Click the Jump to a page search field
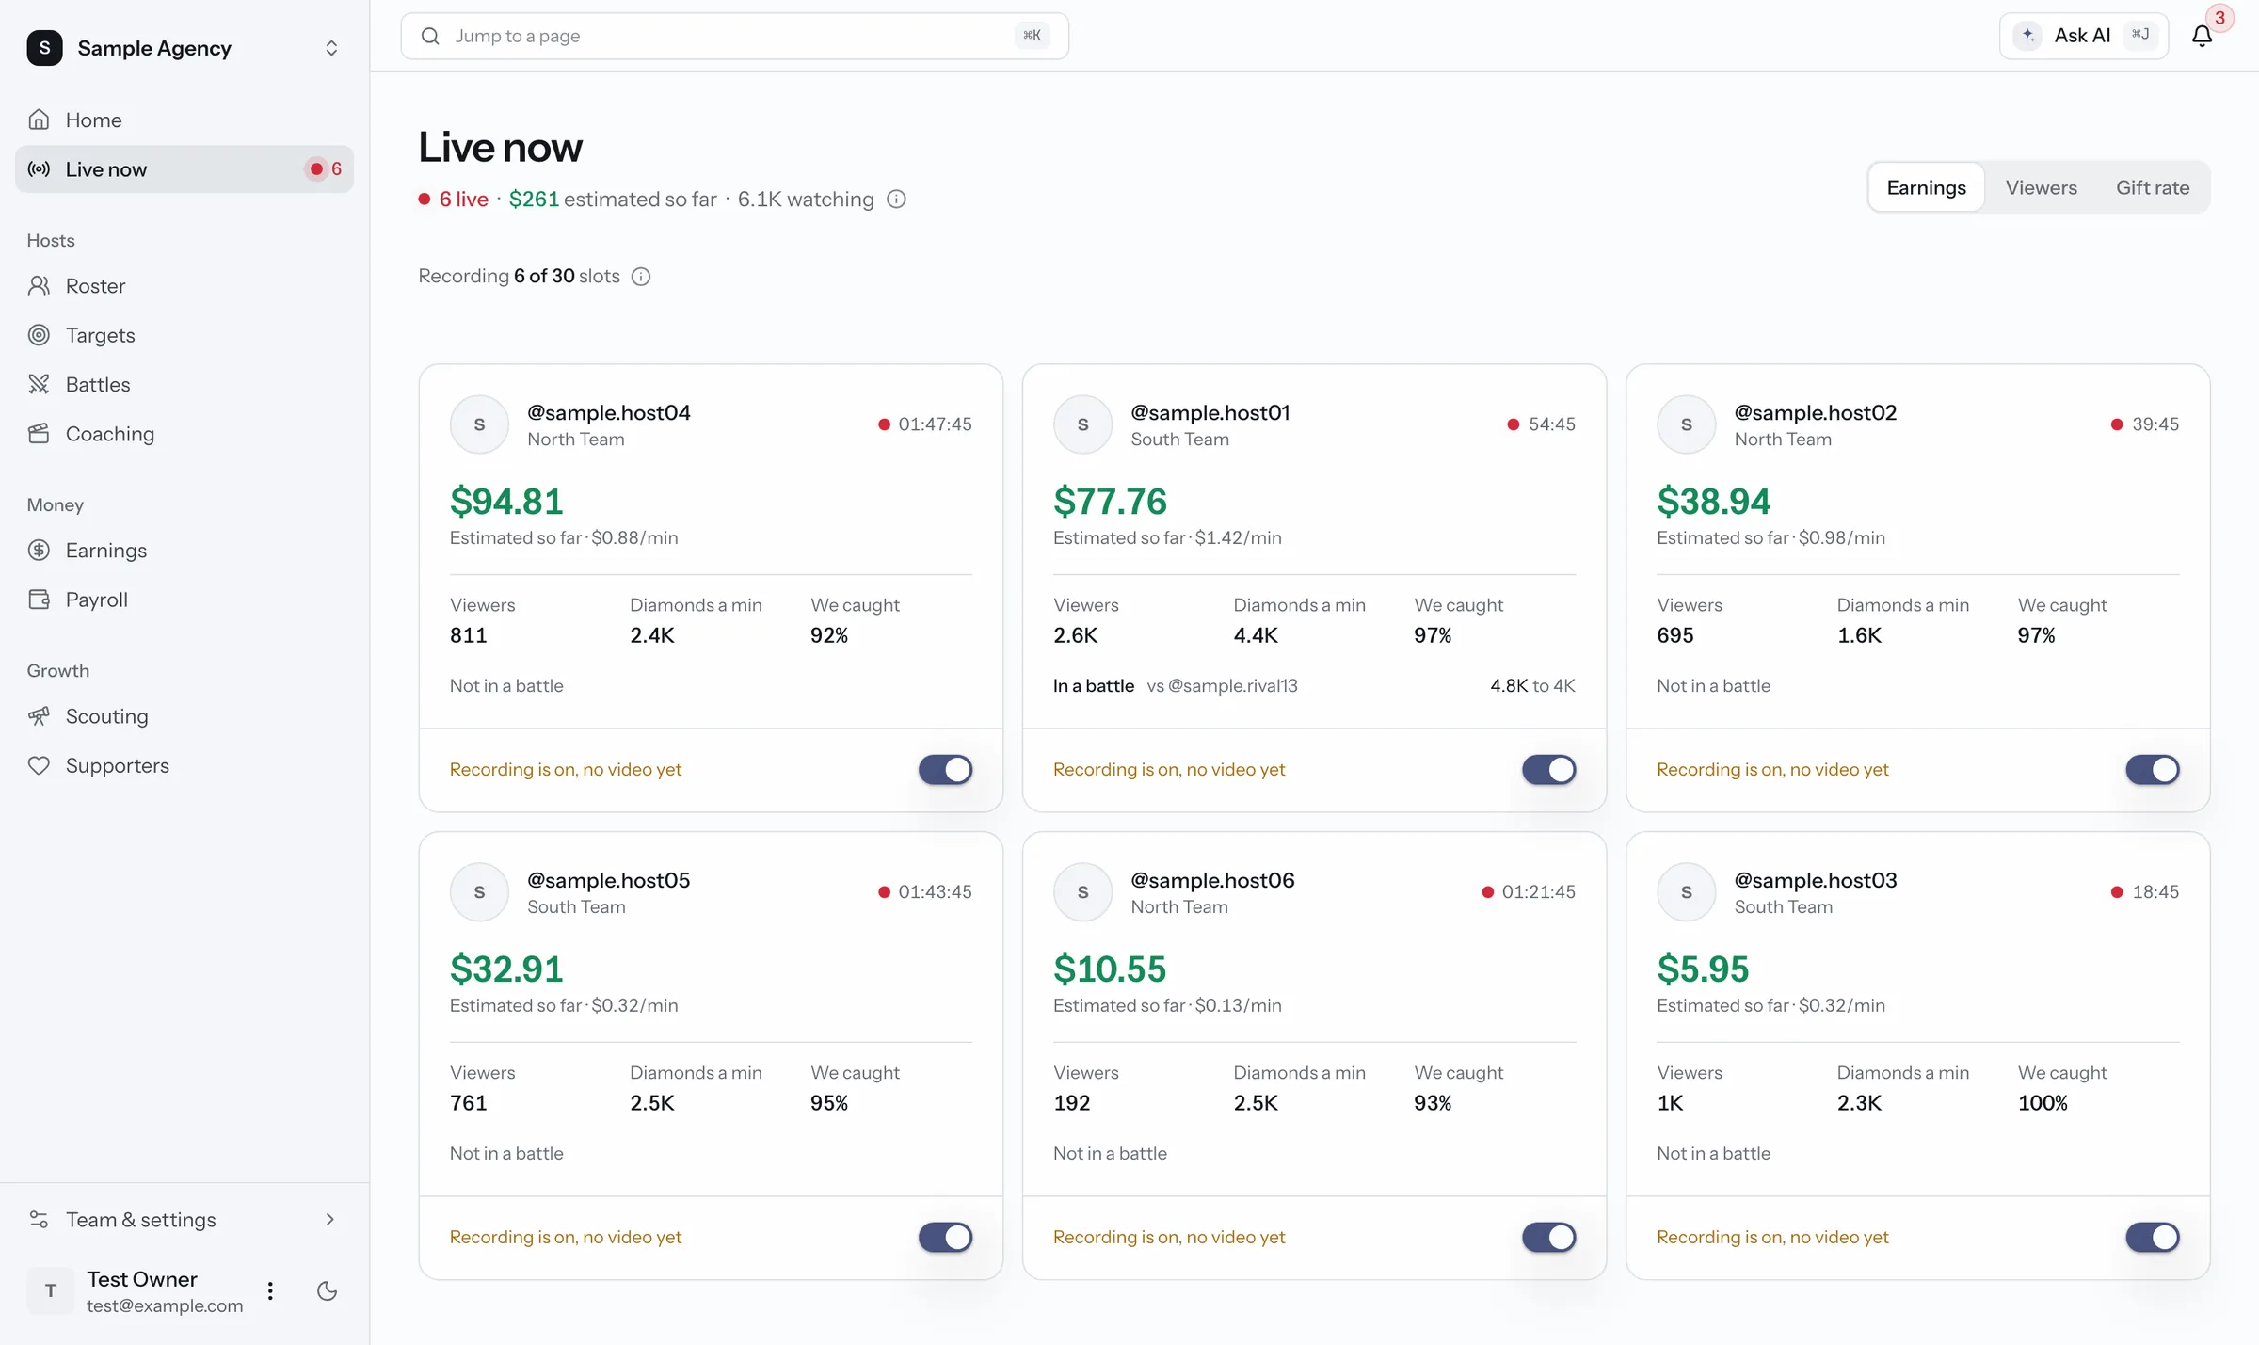The image size is (2259, 1345). [x=734, y=36]
